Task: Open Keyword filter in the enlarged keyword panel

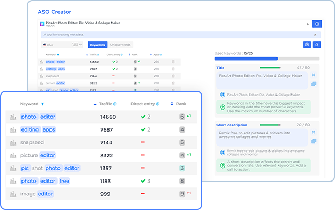Action: click(x=43, y=104)
